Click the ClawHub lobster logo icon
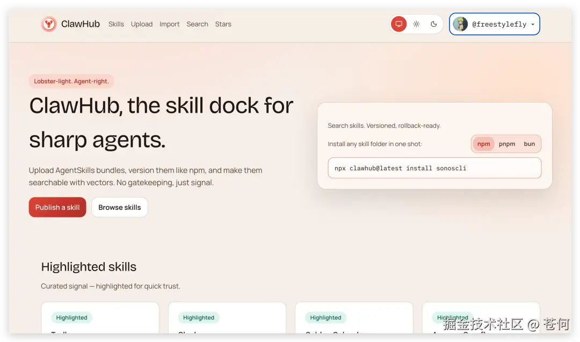This screenshot has height=342, width=580. (x=48, y=24)
